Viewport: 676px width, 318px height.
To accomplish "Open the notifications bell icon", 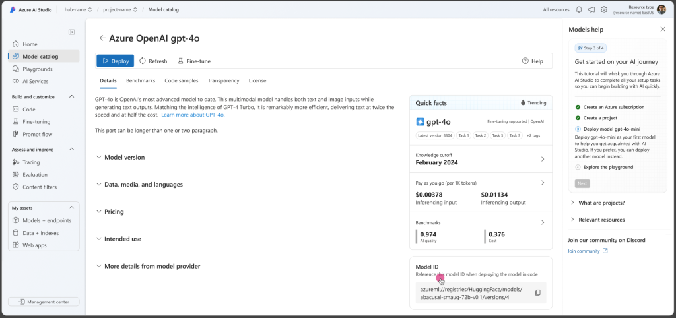I will 579,9.
